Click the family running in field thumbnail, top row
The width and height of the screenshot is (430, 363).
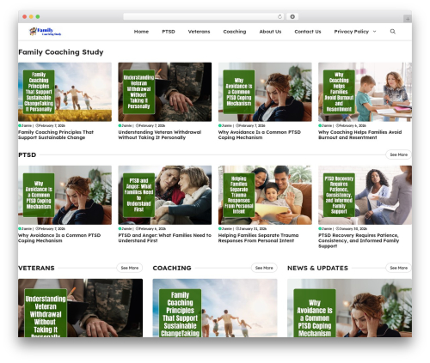pos(64,92)
